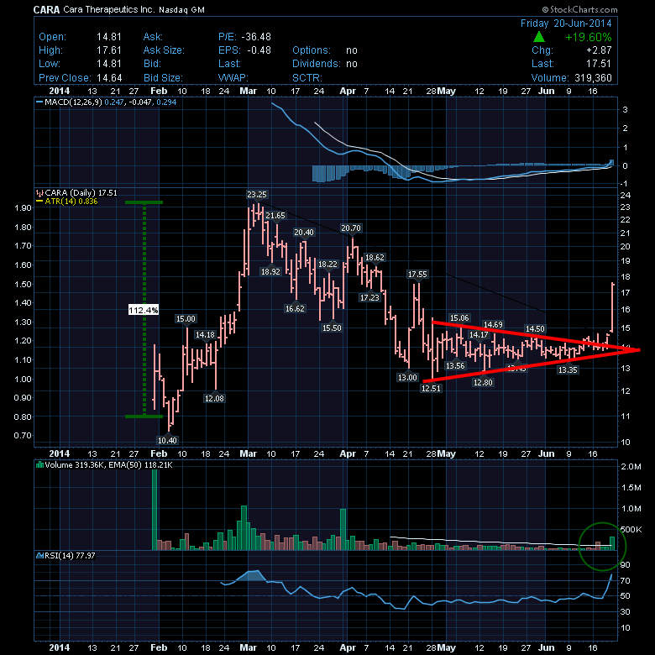Click the VWAP label in the quote box
The image size is (655, 655).
click(233, 78)
